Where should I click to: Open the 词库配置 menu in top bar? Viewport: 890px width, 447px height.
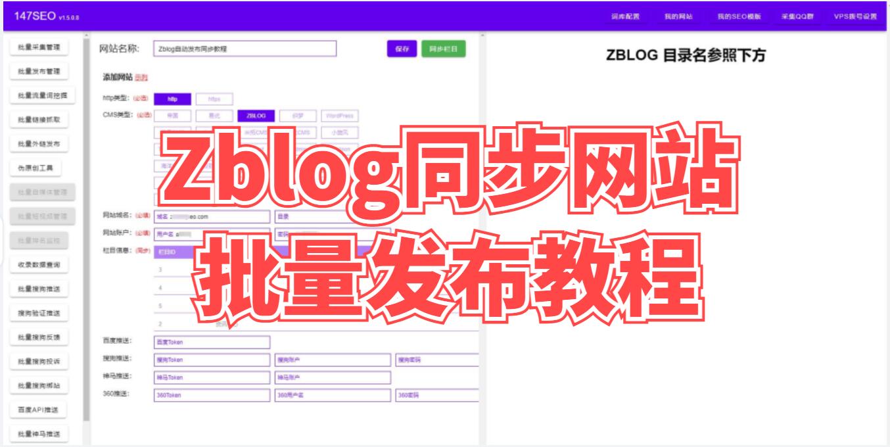[x=624, y=16]
